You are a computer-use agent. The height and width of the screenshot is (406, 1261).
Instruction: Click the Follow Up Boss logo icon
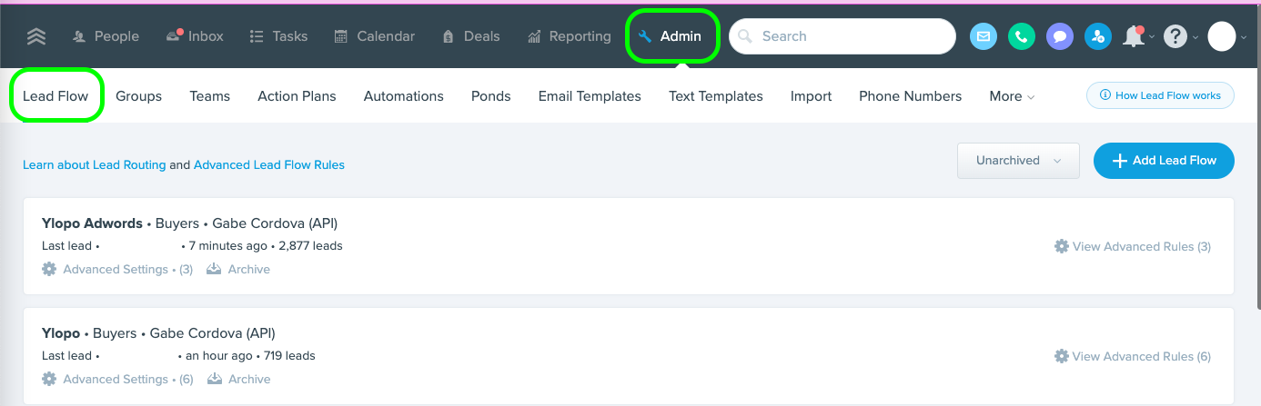tap(35, 36)
